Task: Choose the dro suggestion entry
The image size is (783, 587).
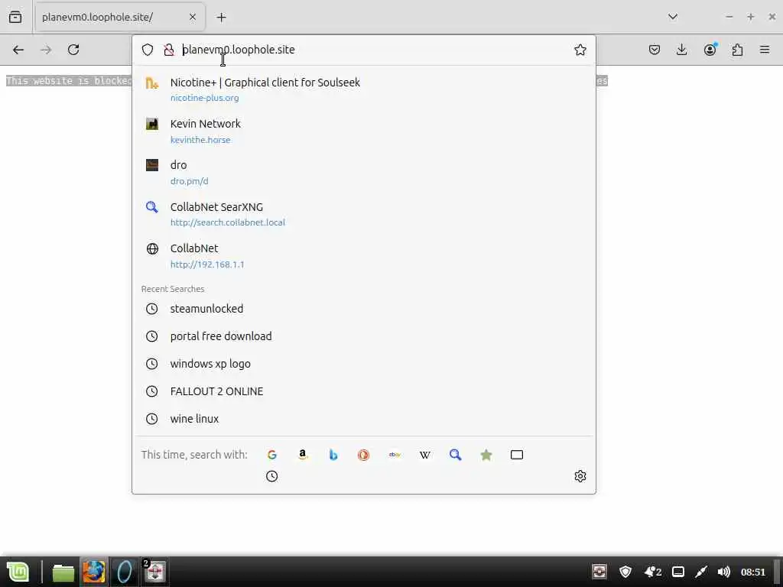Action: point(363,172)
